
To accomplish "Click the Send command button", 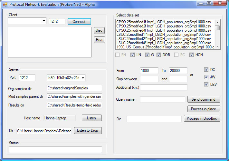I will point(204,99).
